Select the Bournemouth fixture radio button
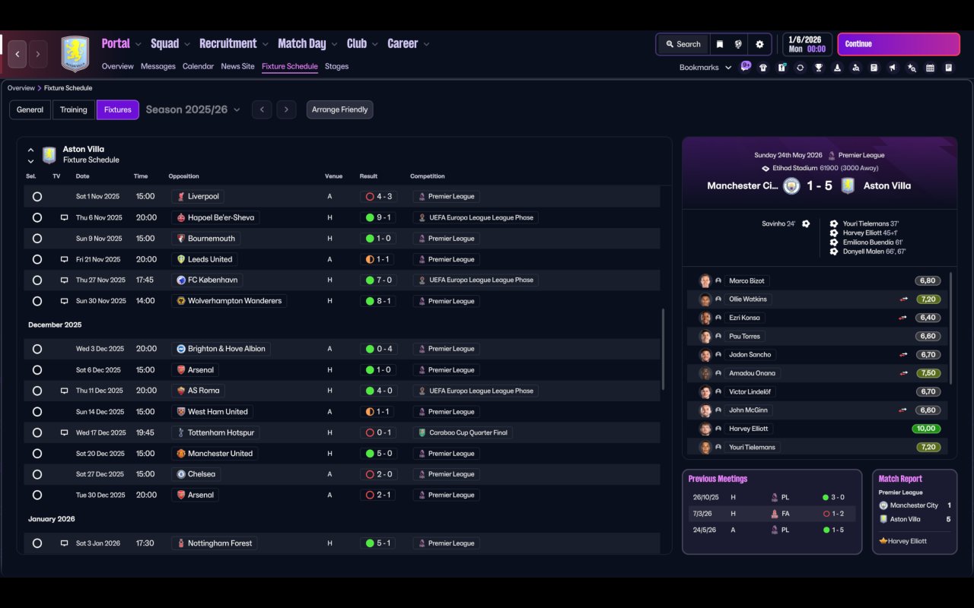Viewport: 974px width, 608px height. 37,239
